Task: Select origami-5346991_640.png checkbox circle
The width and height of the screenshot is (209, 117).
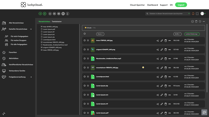Action: (84, 49)
